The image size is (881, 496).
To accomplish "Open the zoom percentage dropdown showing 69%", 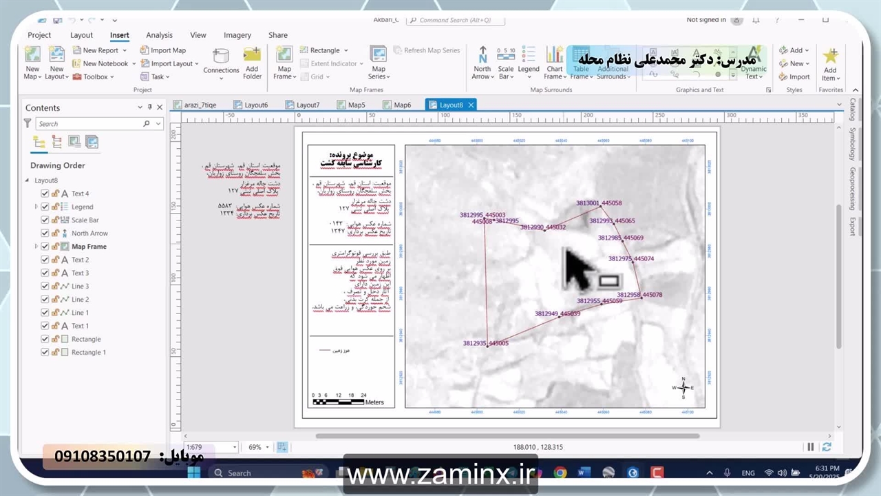I will [268, 447].
